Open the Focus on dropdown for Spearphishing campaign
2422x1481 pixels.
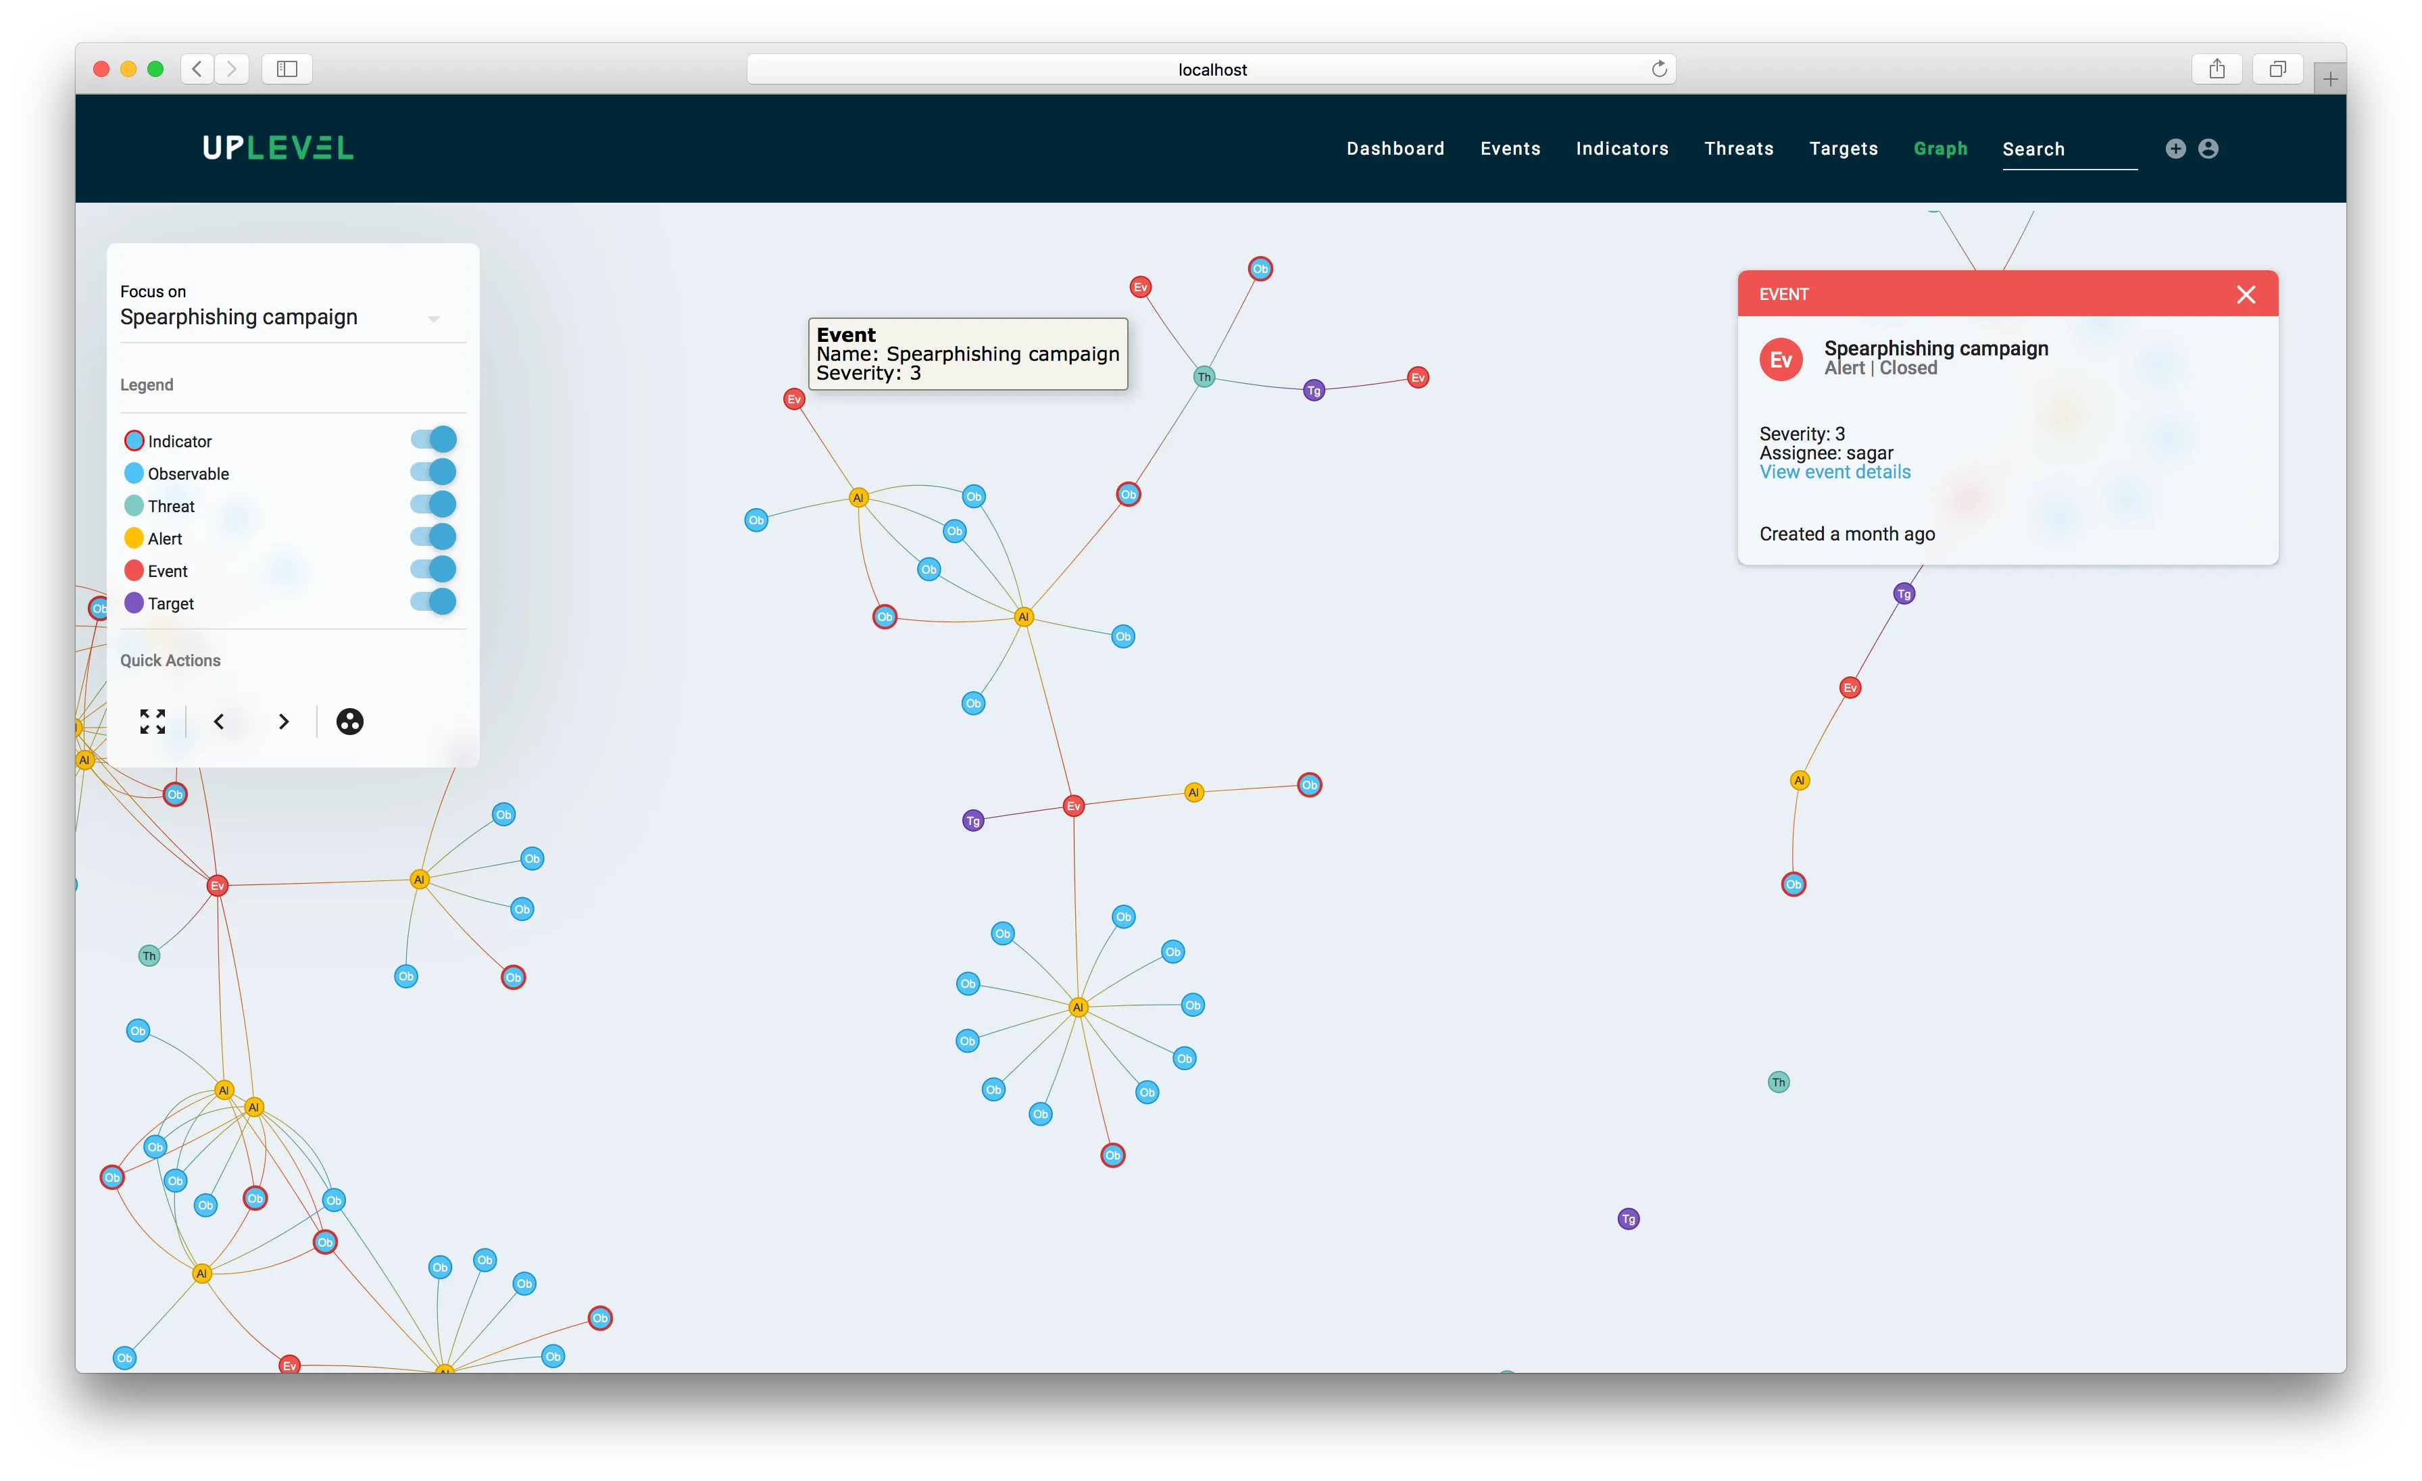click(433, 318)
